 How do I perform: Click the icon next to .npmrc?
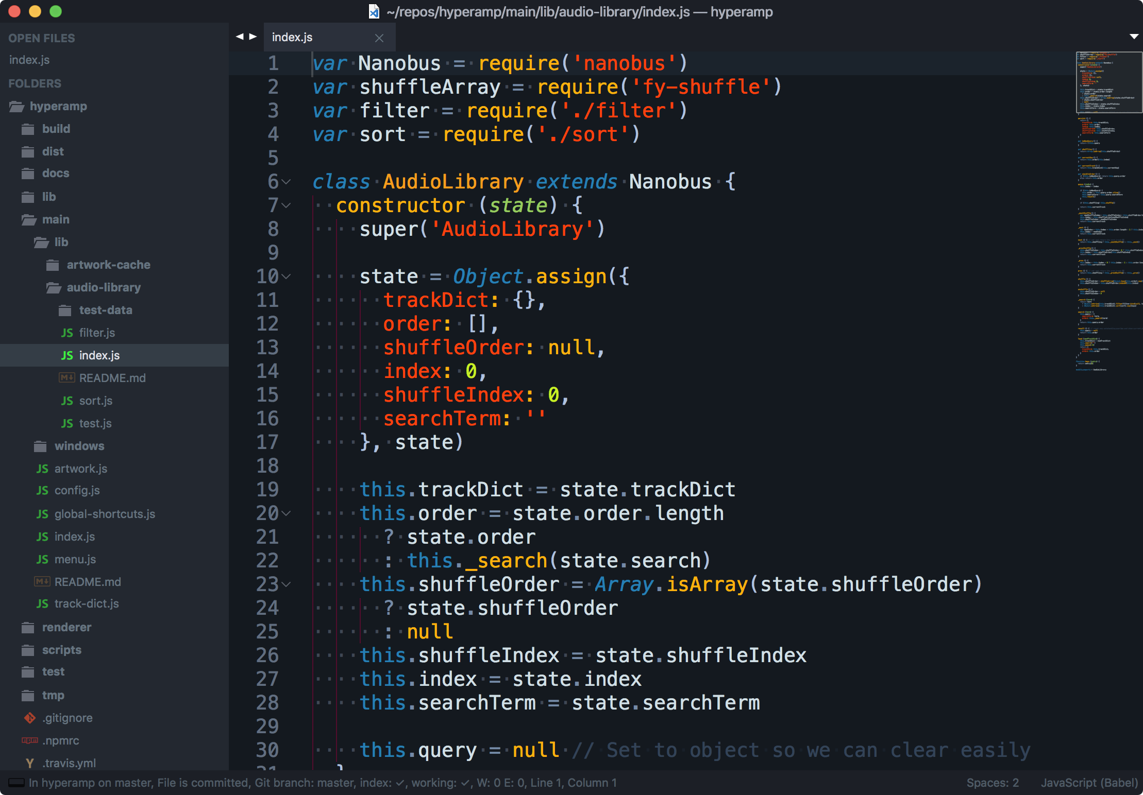pos(30,740)
